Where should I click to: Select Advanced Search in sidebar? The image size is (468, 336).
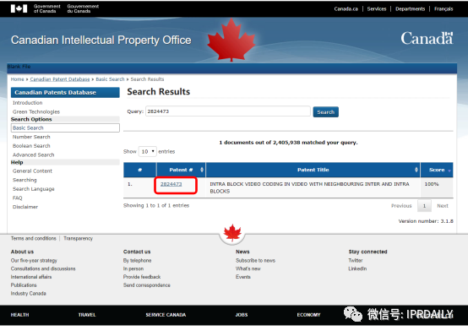tap(34, 154)
